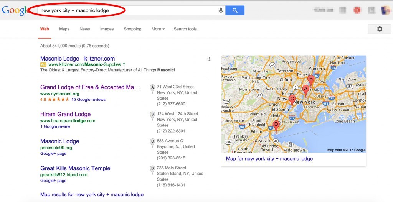This screenshot has width=393, height=202.
Task: Open Hiram Grand Lodge result link
Action: [x=65, y=114]
